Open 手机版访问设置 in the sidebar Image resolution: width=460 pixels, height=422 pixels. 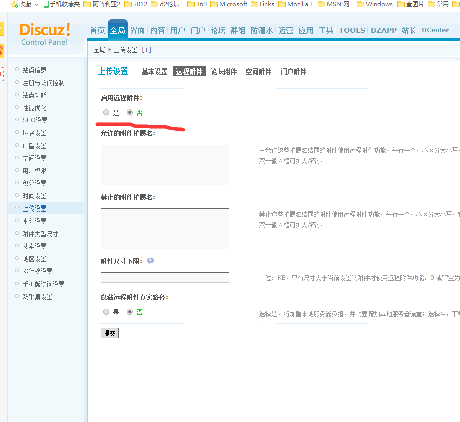pos(43,284)
